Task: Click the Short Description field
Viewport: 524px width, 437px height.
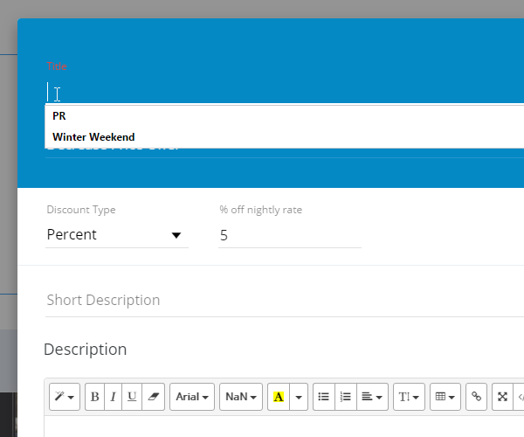Action: (285, 301)
